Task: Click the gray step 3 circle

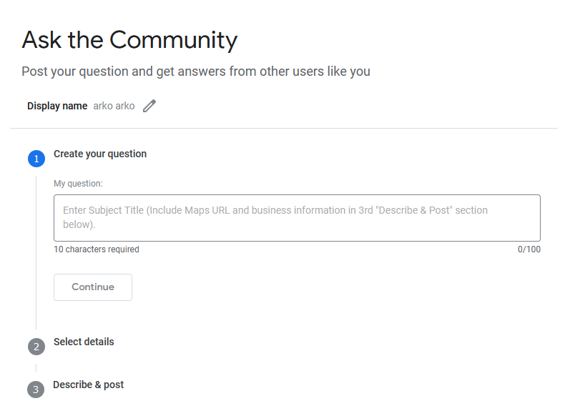Action: click(x=36, y=390)
